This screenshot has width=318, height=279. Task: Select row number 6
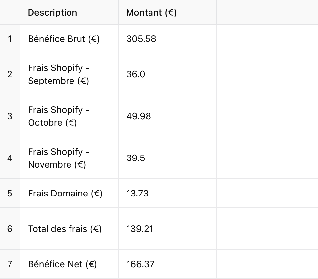click(x=10, y=229)
